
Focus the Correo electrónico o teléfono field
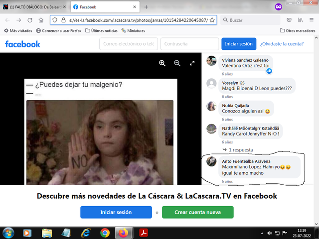click(x=129, y=44)
